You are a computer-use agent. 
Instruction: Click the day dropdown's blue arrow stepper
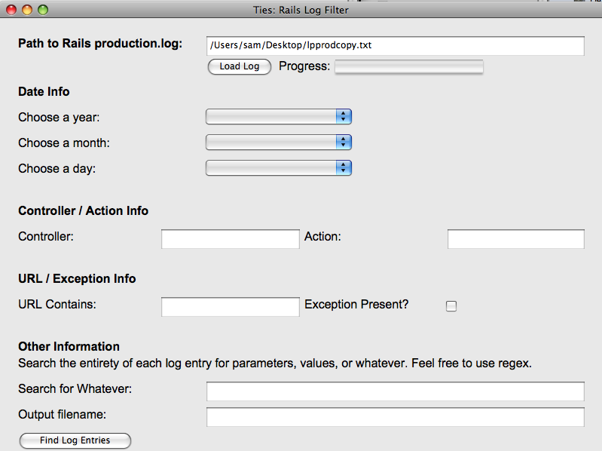click(344, 168)
